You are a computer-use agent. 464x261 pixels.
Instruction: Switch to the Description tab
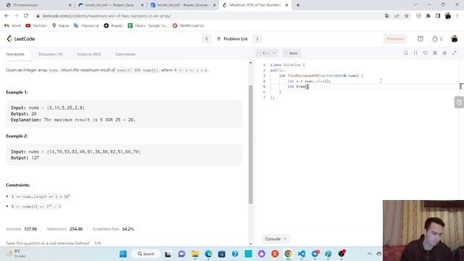click(x=15, y=54)
